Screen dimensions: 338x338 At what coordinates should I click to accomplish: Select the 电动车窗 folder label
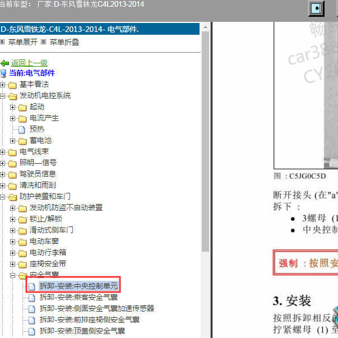pos(44,241)
